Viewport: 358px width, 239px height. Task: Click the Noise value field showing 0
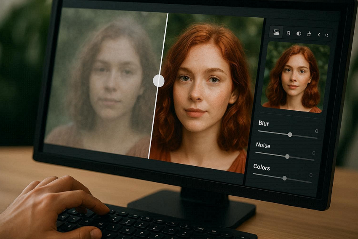coord(314,153)
